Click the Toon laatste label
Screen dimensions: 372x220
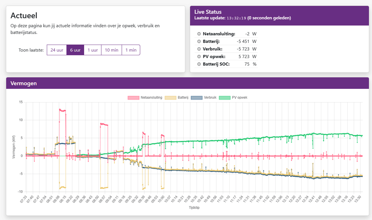tap(31, 50)
